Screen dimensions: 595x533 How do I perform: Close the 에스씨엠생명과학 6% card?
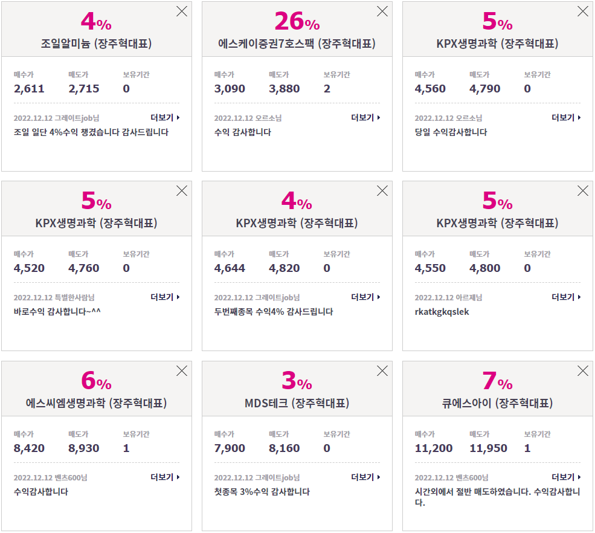tap(182, 370)
